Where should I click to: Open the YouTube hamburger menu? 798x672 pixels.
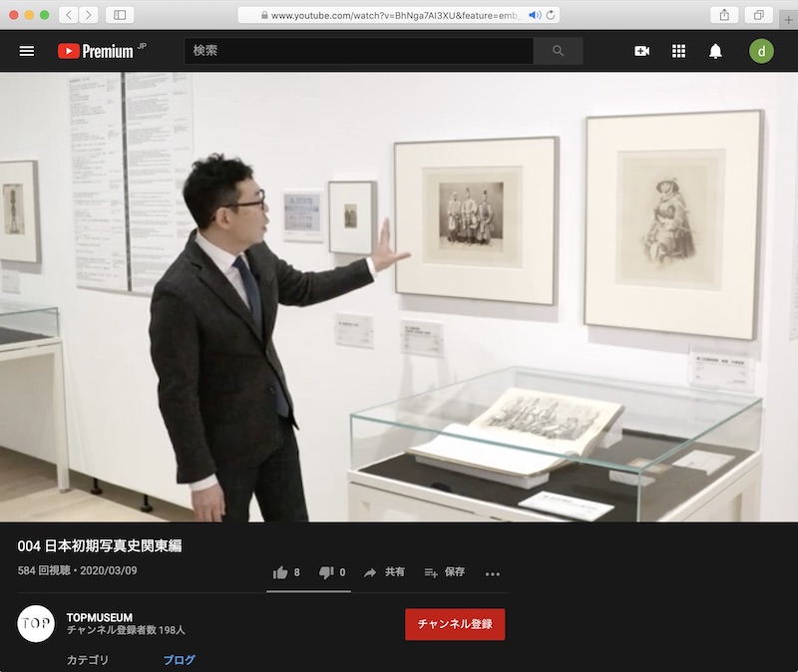[27, 50]
